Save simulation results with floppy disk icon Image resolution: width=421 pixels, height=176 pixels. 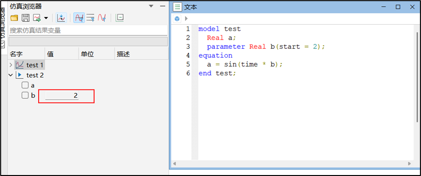click(25, 18)
